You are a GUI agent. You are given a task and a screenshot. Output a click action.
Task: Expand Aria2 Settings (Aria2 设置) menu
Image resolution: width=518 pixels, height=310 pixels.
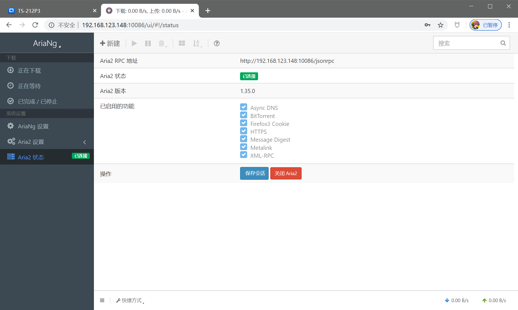(x=47, y=142)
